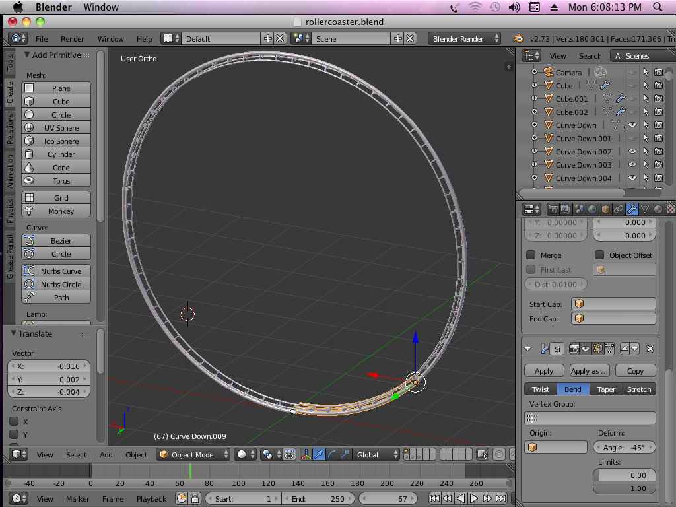Jump to the timeline's last frame
This screenshot has width=676, height=507.
tap(500, 499)
